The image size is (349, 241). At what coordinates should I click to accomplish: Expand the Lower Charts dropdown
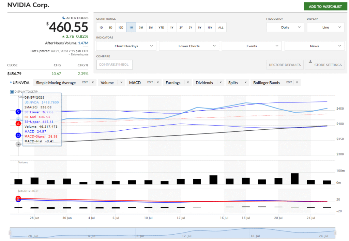[x=189, y=46]
